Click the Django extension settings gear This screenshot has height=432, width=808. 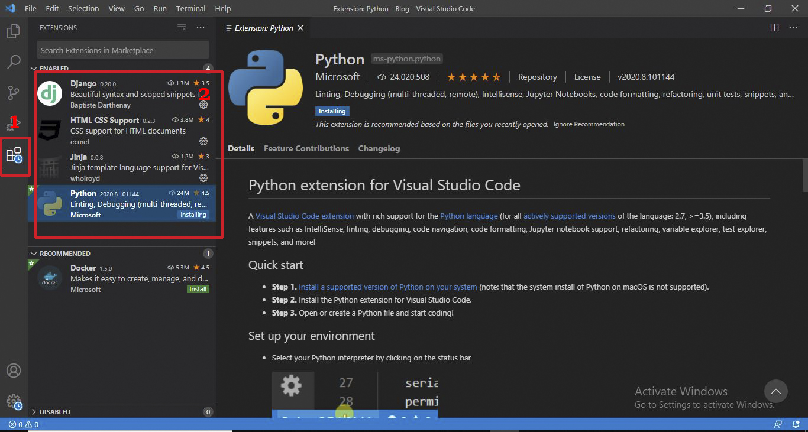[202, 103]
